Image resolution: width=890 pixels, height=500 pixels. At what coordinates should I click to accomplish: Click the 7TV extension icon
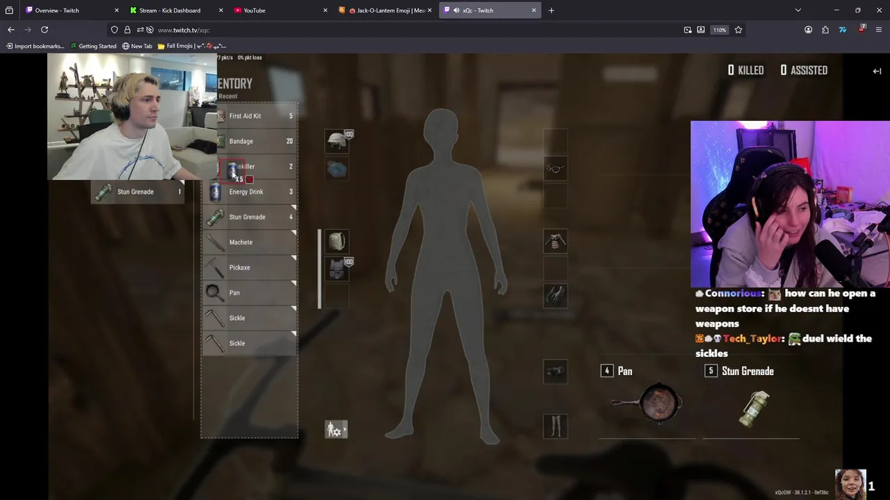click(x=843, y=30)
